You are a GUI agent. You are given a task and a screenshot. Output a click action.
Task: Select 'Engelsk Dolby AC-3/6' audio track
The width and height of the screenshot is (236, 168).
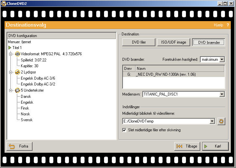[x=38, y=78]
